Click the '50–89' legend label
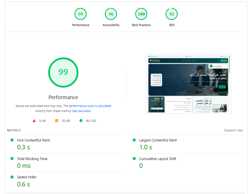The width and height of the screenshot is (249, 194). (66, 121)
